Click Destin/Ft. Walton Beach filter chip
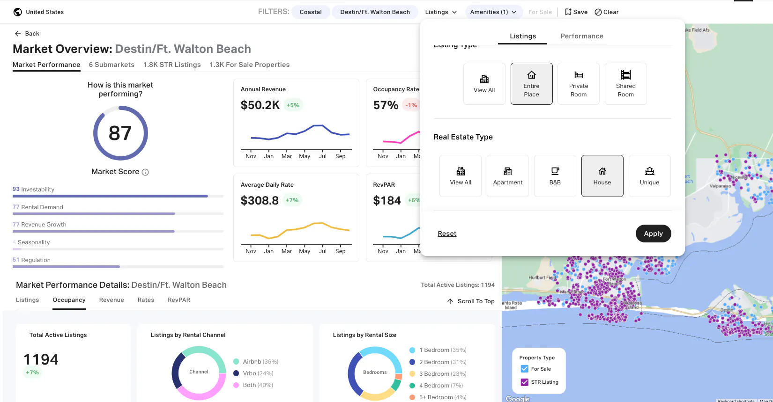Image resolution: width=773 pixels, height=402 pixels. (x=375, y=12)
